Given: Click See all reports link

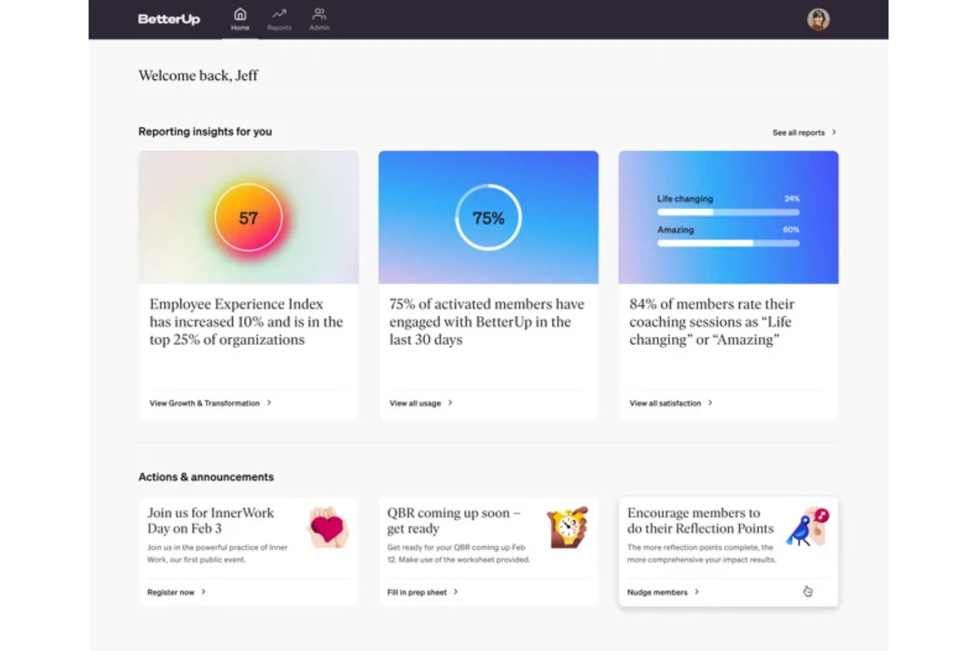Looking at the screenshot, I should tap(799, 133).
